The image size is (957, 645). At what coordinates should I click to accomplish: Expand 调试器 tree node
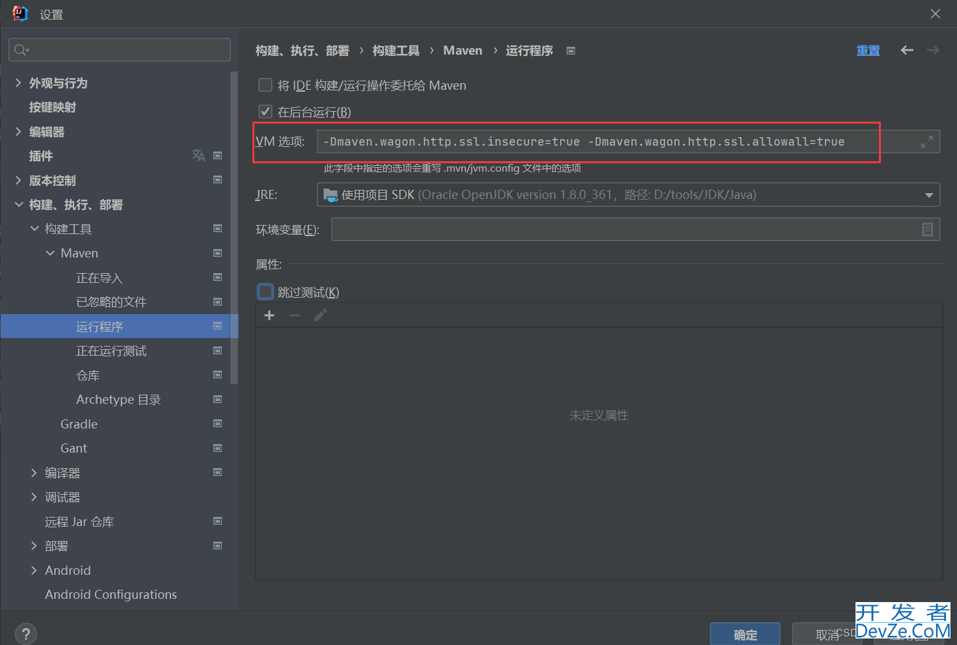click(34, 497)
